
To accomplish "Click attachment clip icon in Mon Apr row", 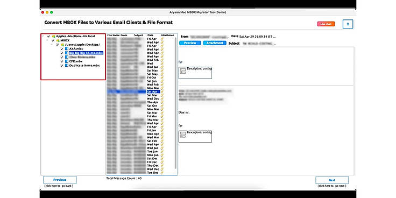I will point(162,134).
